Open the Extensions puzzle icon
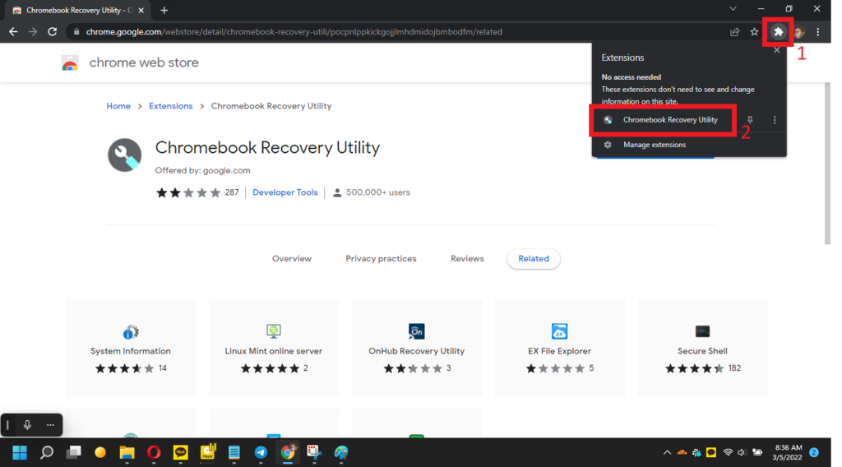Image resolution: width=842 pixels, height=467 pixels. click(778, 32)
